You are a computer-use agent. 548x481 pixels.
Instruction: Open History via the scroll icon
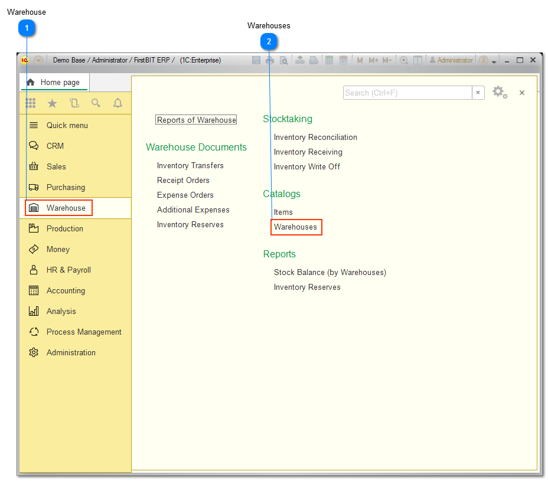pos(73,103)
